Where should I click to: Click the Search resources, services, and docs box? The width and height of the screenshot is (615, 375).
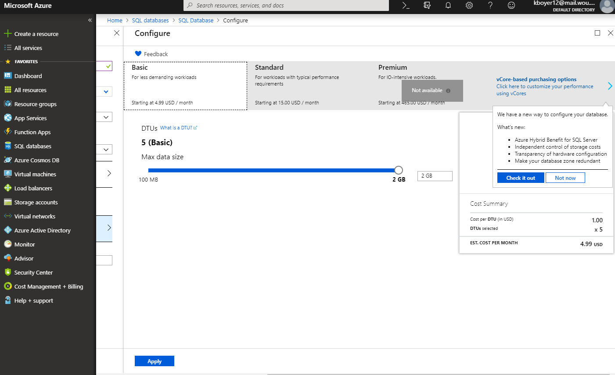click(286, 5)
